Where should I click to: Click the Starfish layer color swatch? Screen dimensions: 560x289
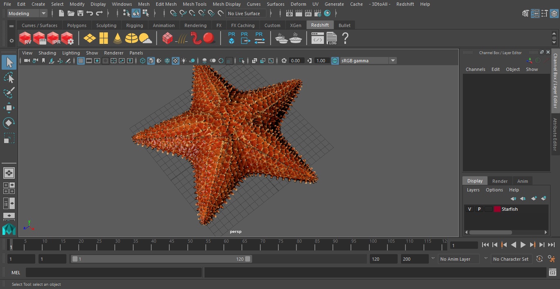coord(497,209)
